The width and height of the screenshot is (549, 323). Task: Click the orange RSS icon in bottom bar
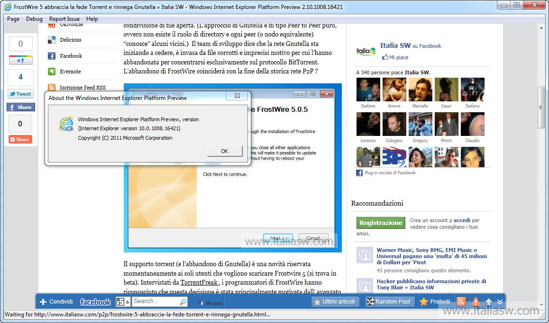pos(461,302)
